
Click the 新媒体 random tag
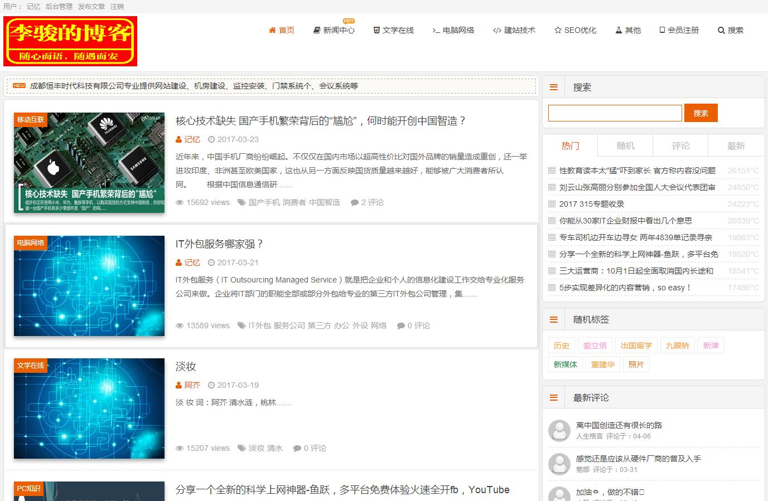point(566,364)
